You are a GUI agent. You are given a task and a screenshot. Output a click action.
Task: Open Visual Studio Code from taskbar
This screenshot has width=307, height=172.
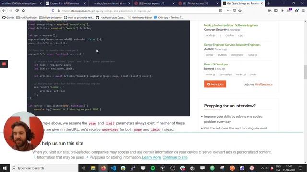(x=113, y=168)
